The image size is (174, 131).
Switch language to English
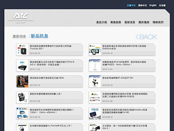click(x=153, y=5)
